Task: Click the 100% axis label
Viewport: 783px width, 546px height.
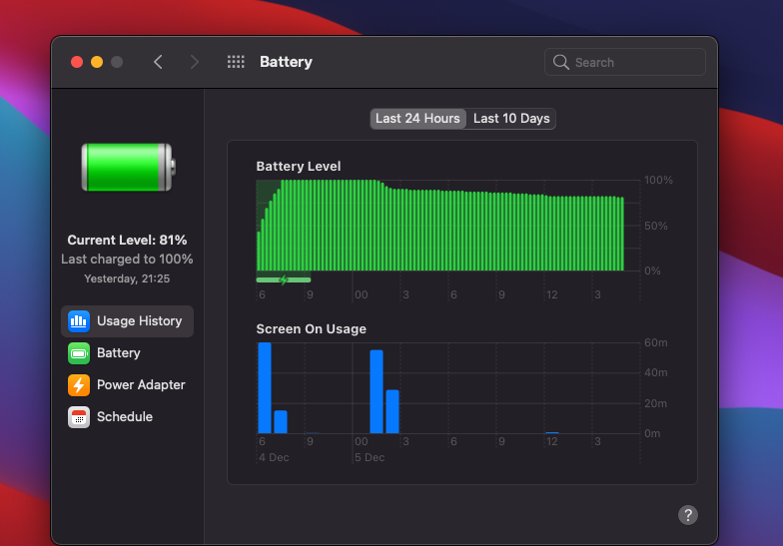Action: click(658, 180)
